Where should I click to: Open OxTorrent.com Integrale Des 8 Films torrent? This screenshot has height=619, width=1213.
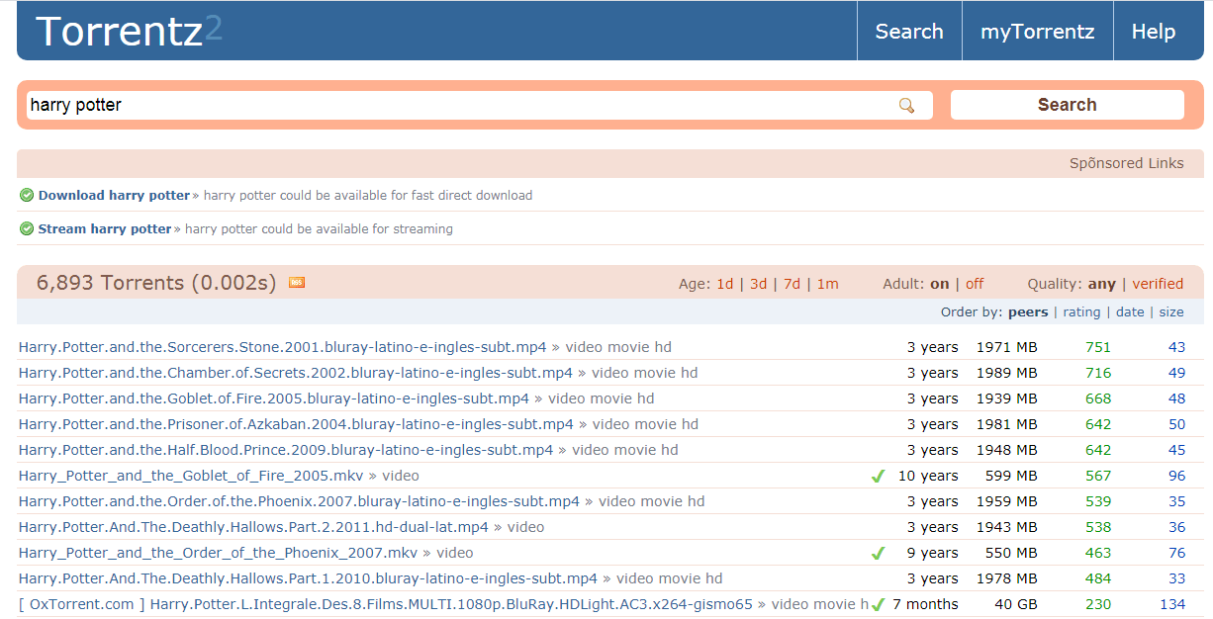pos(386,604)
